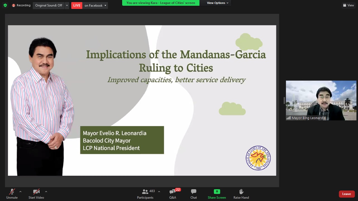This screenshot has width=358, height=201.
Task: Click the green screen-viewing notification banner
Action: [161, 3]
